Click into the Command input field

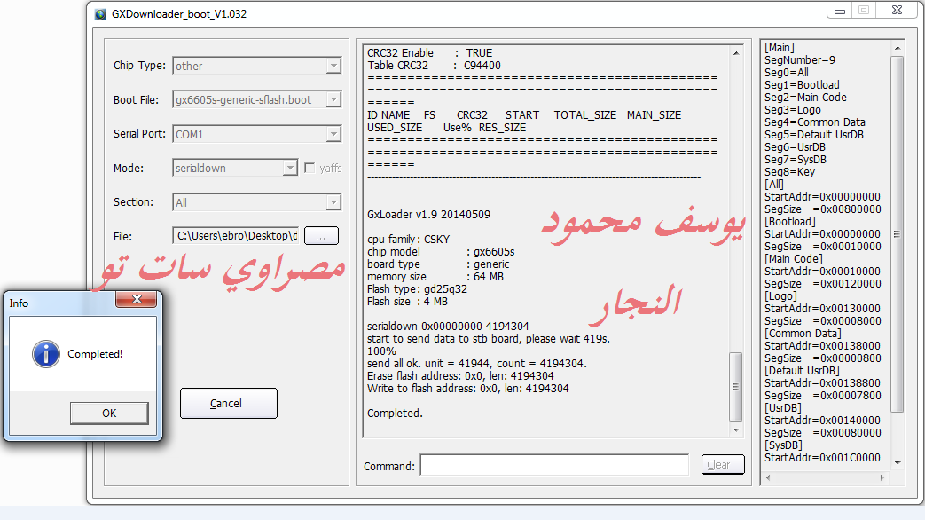pyautogui.click(x=554, y=465)
